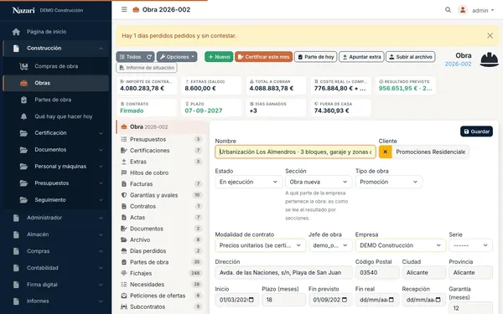Click the Hitos de cobro flag icon
This screenshot has height=314, width=503.
pos(124,172)
